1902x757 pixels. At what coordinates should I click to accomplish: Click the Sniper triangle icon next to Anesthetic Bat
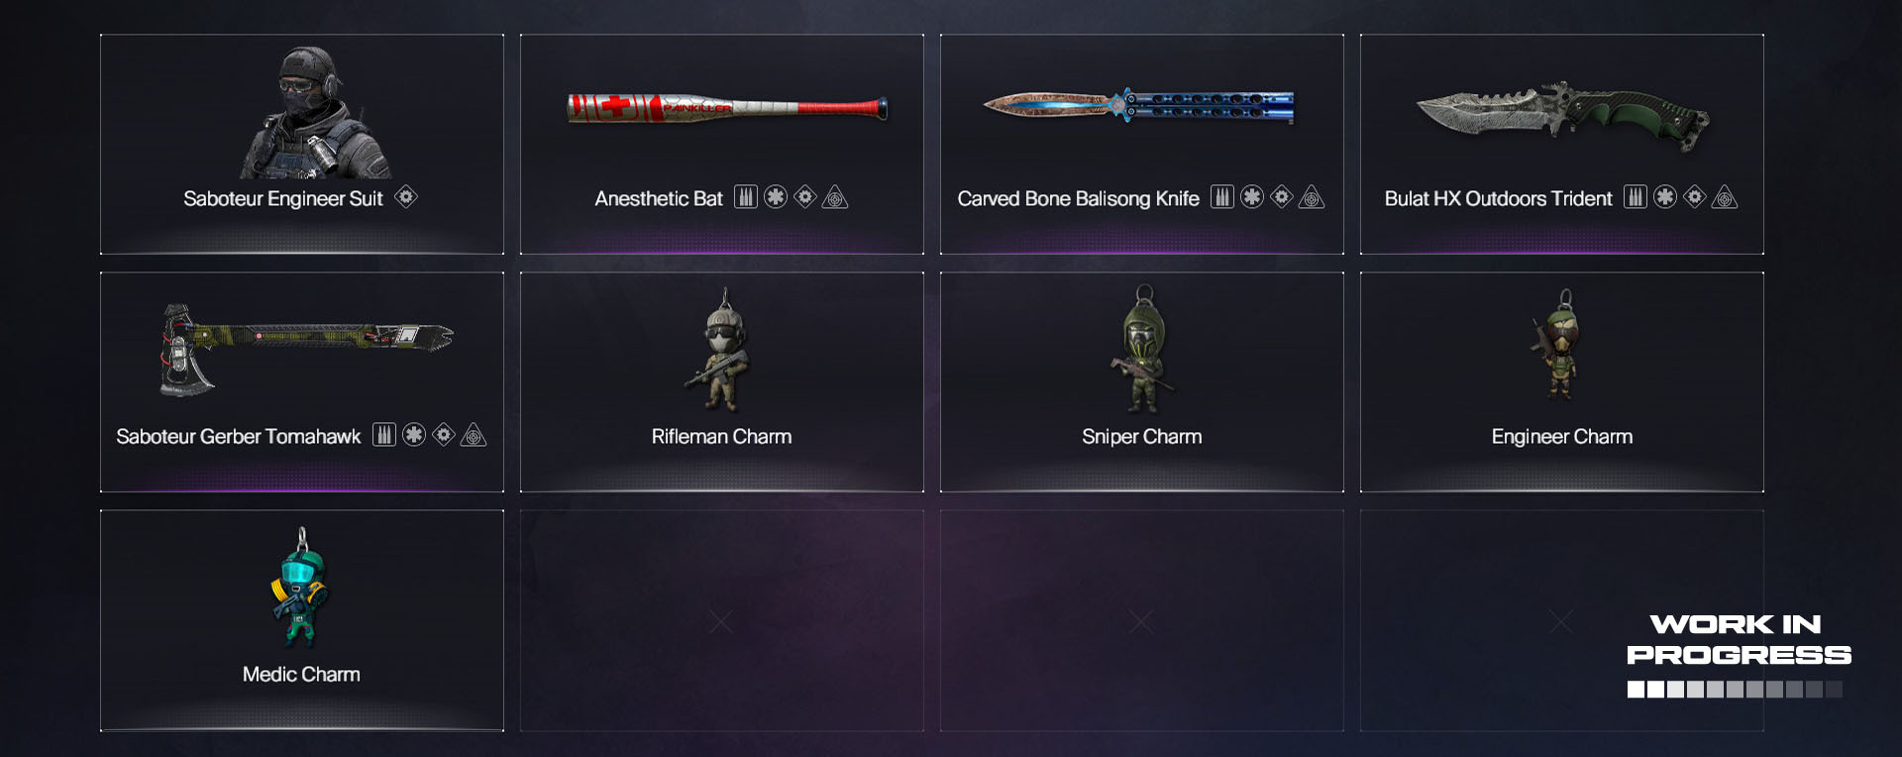coord(835,197)
